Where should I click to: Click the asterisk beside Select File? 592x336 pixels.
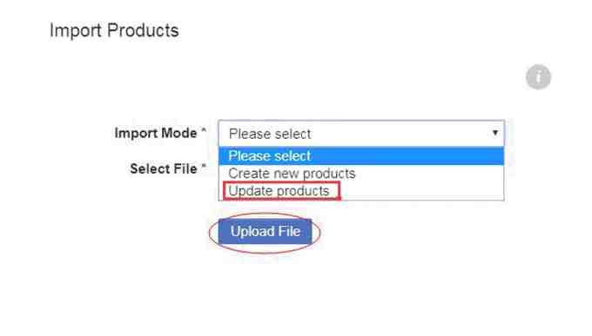pos(204,166)
